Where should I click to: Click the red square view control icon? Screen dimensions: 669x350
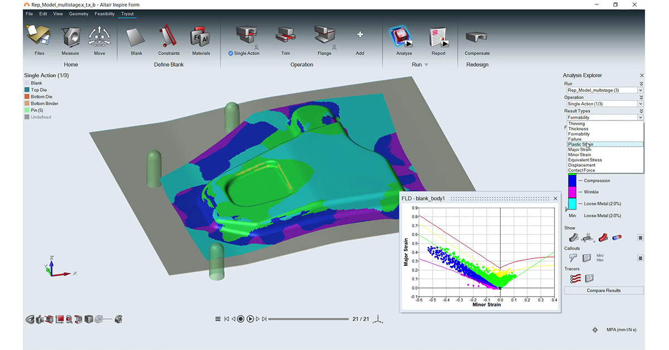pos(59,319)
